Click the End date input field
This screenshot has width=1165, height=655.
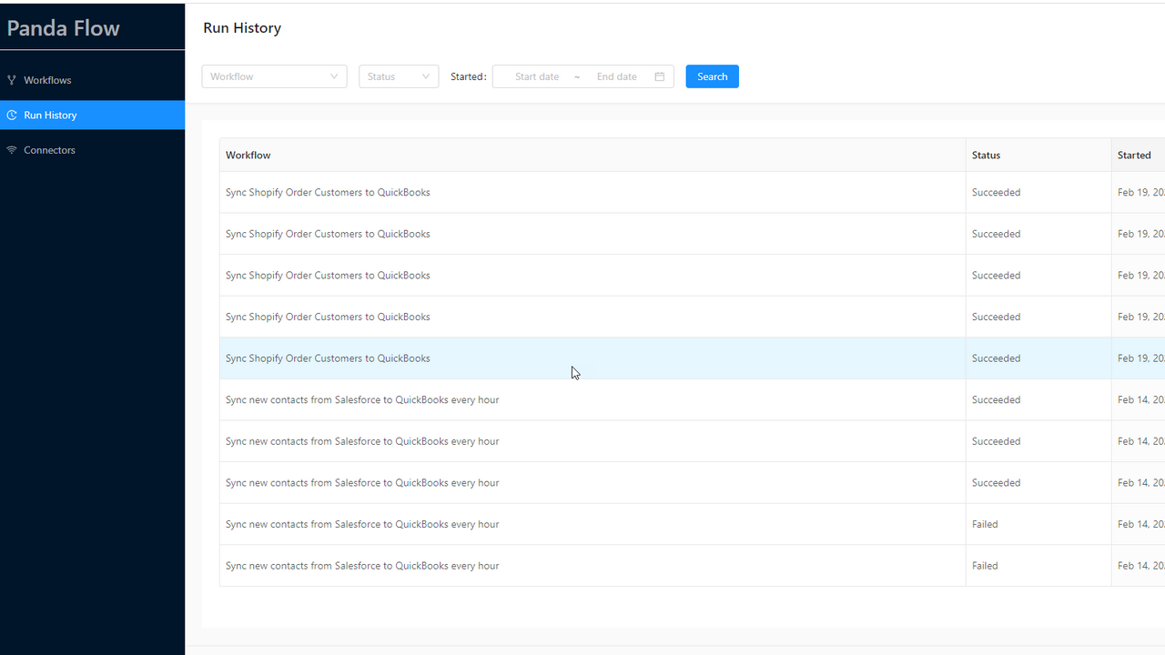[617, 76]
